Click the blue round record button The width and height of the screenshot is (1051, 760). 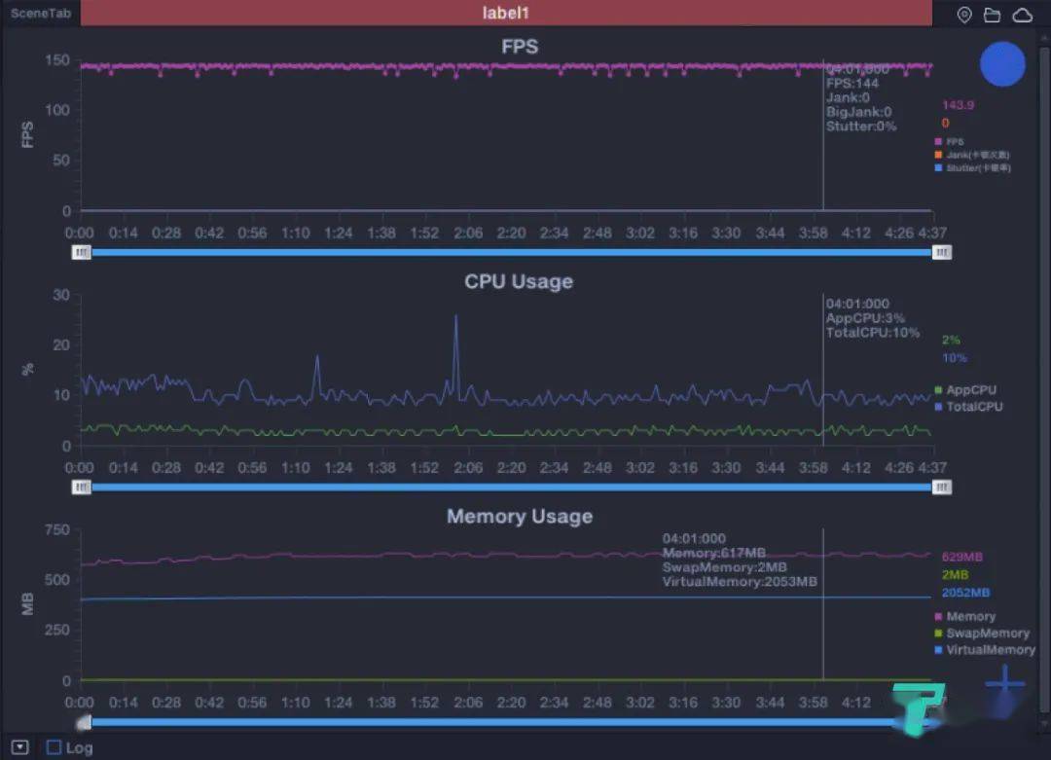point(1002,64)
